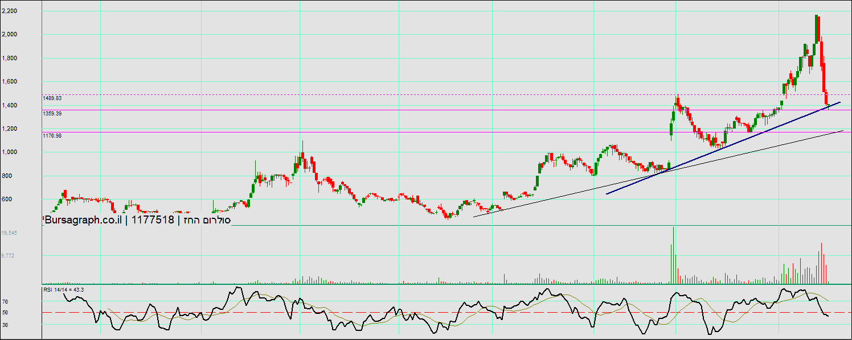The height and width of the screenshot is (340, 852).
Task: Click the 1170.98 support level label
Action: [x=52, y=136]
